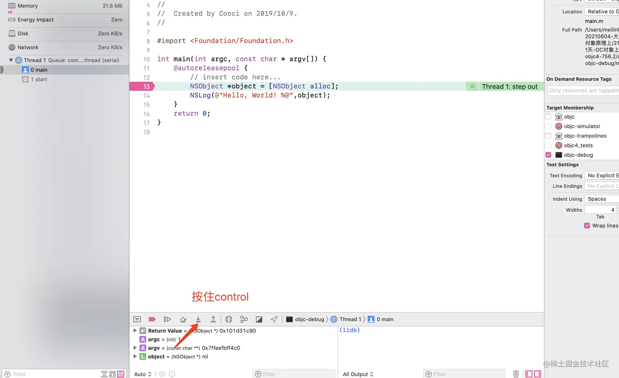Continue program execution in debug bar
Image resolution: width=619 pixels, height=378 pixels.
coord(167,319)
